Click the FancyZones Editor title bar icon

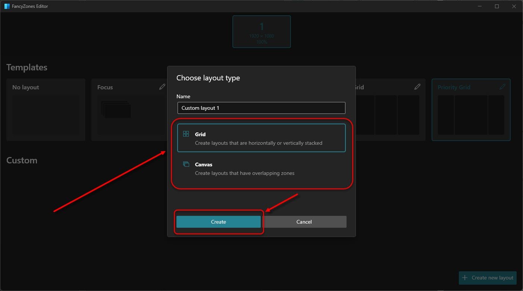point(7,6)
